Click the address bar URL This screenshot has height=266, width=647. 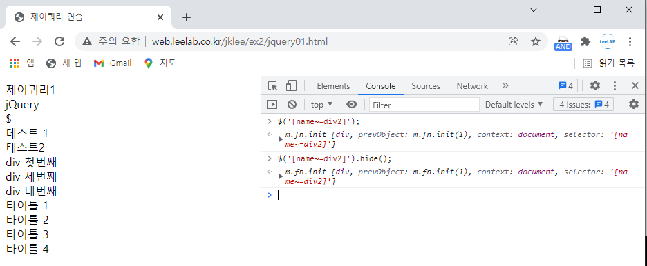(240, 41)
